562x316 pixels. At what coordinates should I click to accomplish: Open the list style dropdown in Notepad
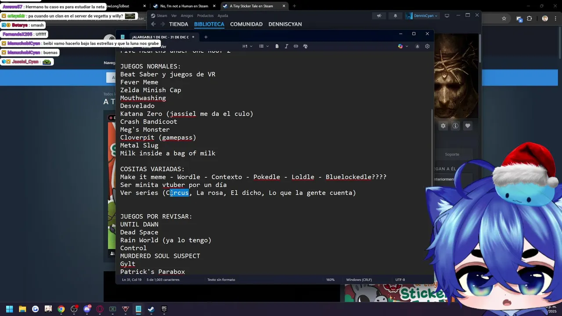point(263,46)
